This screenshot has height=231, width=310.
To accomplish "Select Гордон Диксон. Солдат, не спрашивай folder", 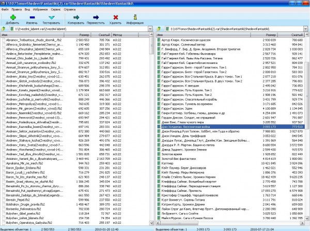I will coord(188,118).
